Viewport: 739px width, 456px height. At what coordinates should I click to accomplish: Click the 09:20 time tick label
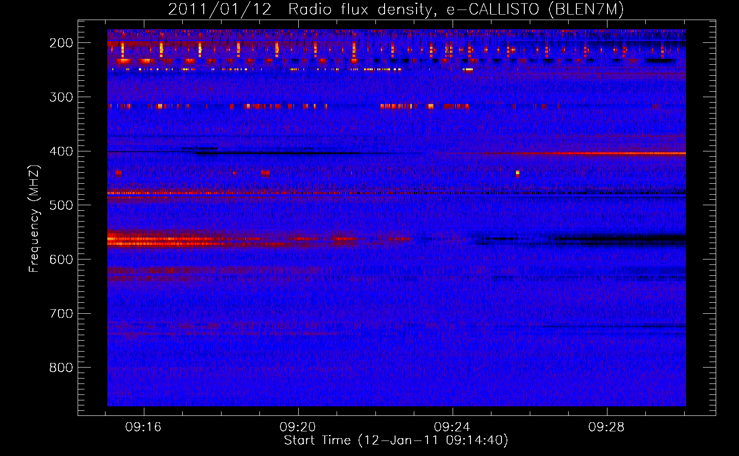[x=298, y=427]
